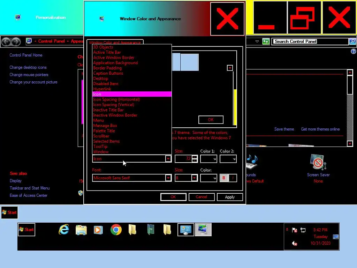This screenshot has height=268, width=357.
Task: Open Help question mark icon
Action: click(353, 51)
